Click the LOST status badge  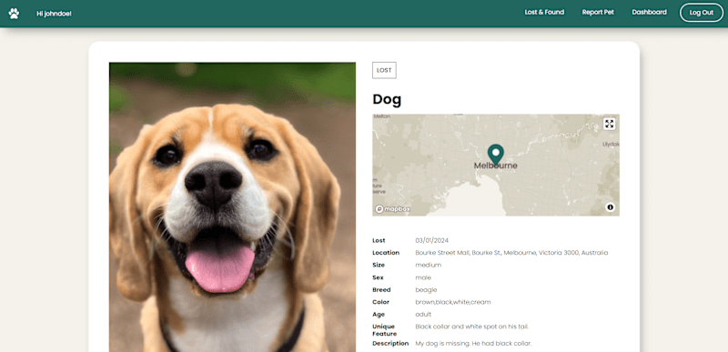(384, 71)
